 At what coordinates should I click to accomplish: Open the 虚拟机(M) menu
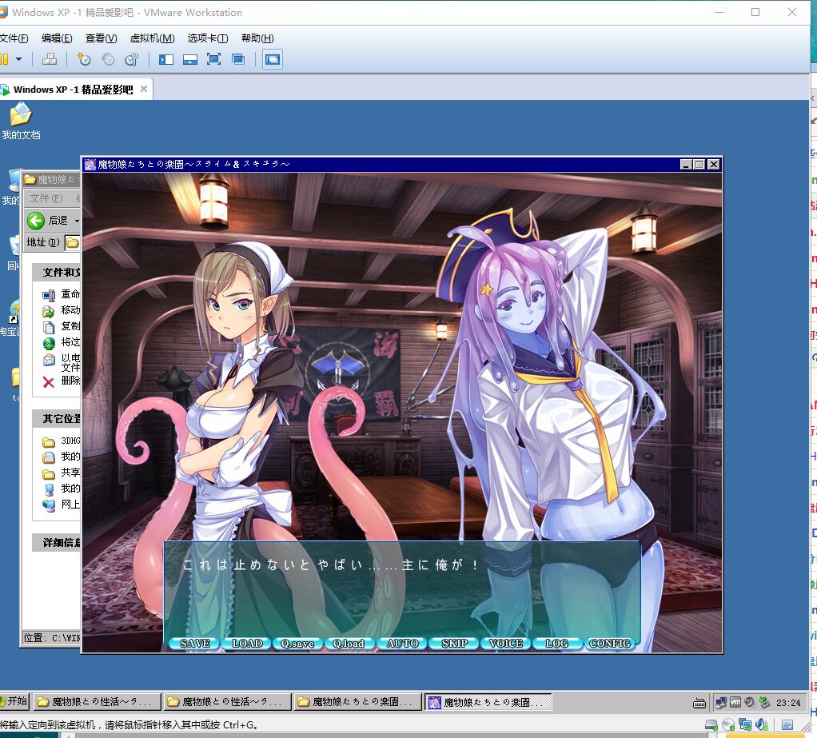[152, 38]
